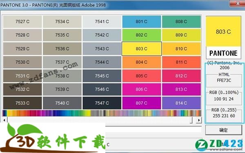Pick the 7541 C pale swatch
The width and height of the screenshot is (245, 153).
(x=102, y=22)
